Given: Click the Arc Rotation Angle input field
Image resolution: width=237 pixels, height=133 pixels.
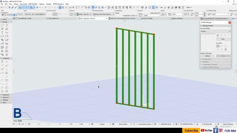Looking at the screenshot, I should coord(220,14).
